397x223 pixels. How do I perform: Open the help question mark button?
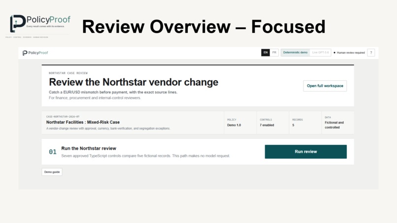pyautogui.click(x=371, y=53)
